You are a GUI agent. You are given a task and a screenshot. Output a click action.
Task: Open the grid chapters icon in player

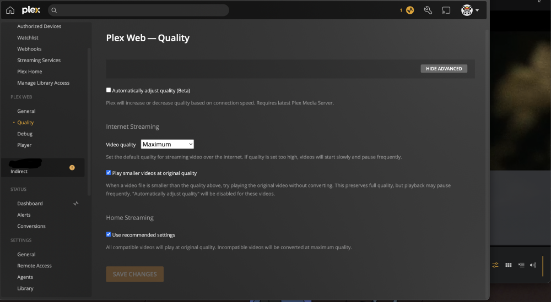[508, 265]
